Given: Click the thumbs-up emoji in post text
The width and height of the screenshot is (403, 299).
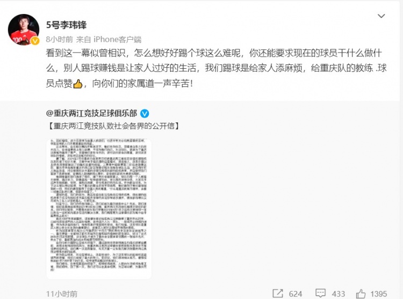Looking at the screenshot, I should click(x=77, y=84).
